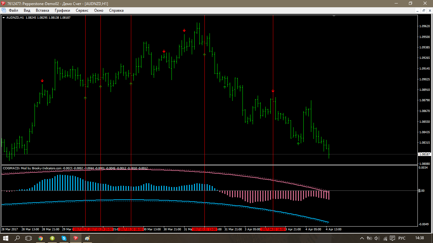The height and width of the screenshot is (243, 433).
Task: Restore the inner chart window
Action: coord(423,10)
